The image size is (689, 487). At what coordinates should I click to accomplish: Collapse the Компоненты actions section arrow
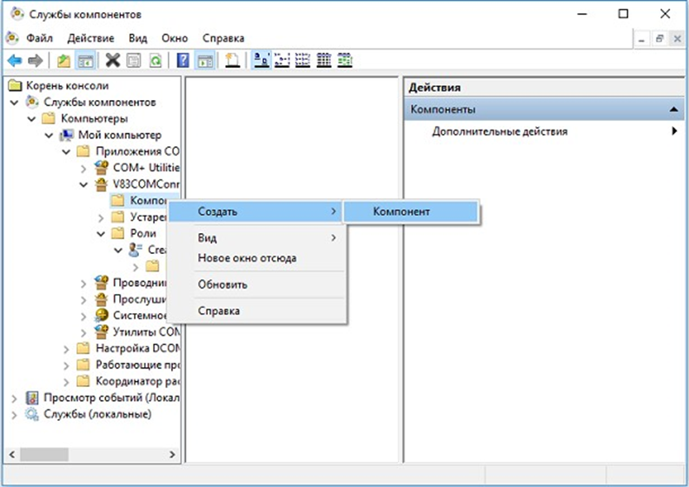coord(673,110)
